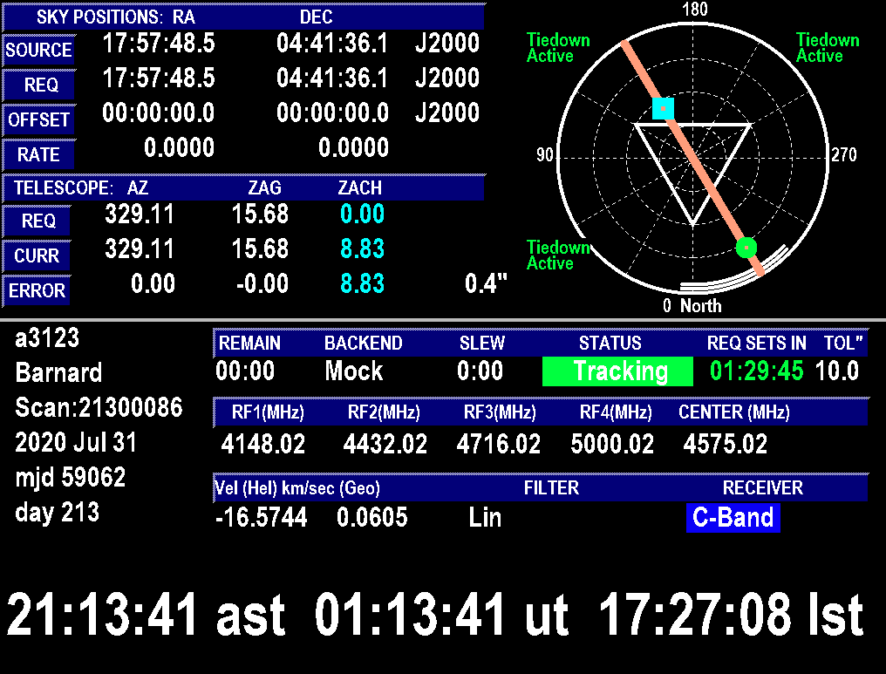Image resolution: width=886 pixels, height=674 pixels.
Task: Click RF2 frequency 4432.02
Action: pos(385,444)
